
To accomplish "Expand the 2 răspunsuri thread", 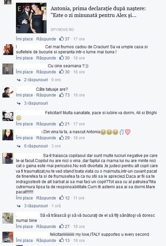I will tap(36, 80).
